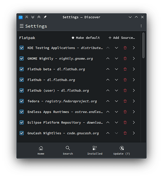Open the three-dot overflow menu
163x178 pixels.
(141, 26)
